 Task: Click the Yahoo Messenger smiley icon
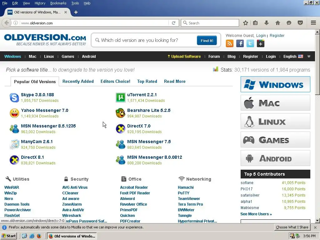point(14,113)
